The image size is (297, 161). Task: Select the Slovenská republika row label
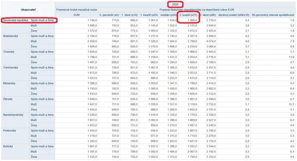(16, 20)
